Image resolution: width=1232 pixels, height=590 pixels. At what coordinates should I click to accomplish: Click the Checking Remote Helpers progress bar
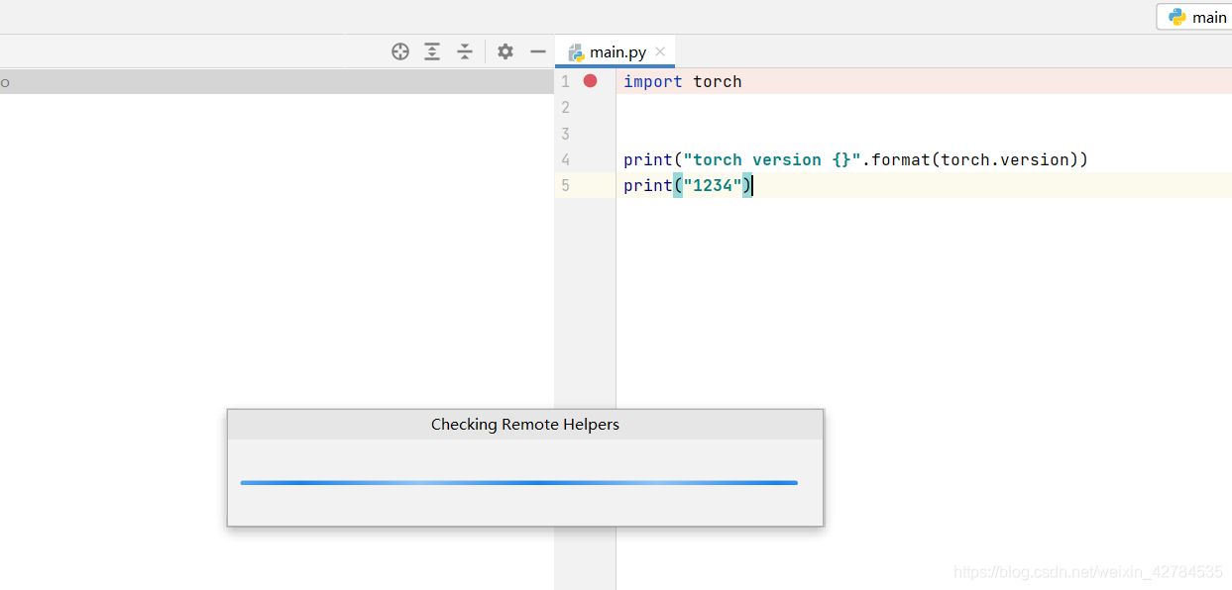point(519,483)
